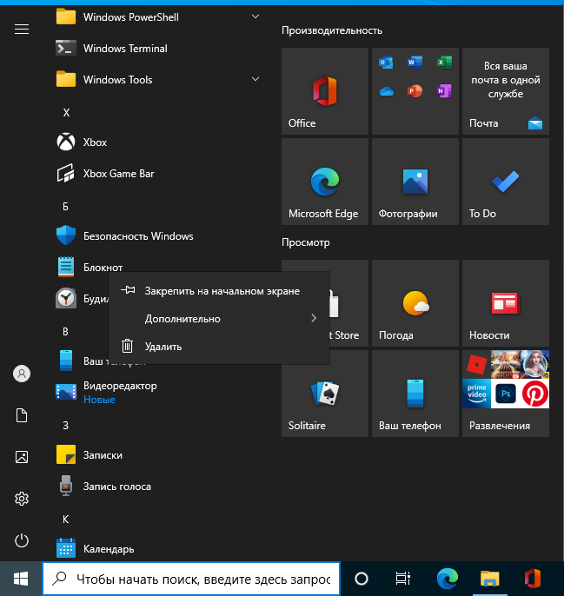Open Solitaire tile
Screen dimensions: 564x596
pos(325,394)
